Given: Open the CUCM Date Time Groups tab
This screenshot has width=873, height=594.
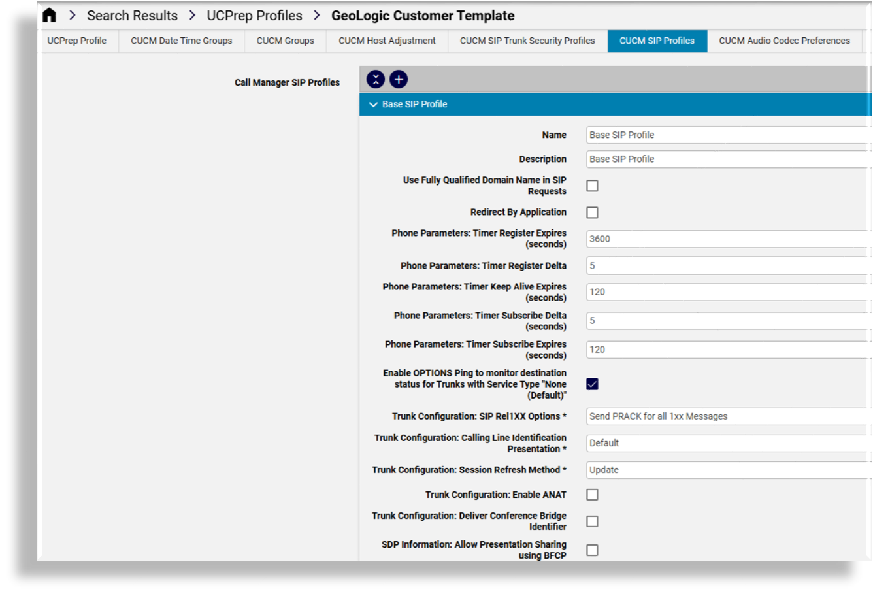Looking at the screenshot, I should click(181, 41).
